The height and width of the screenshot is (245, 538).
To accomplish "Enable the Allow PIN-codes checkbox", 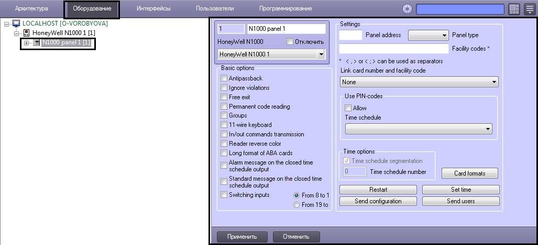I will coord(348,108).
